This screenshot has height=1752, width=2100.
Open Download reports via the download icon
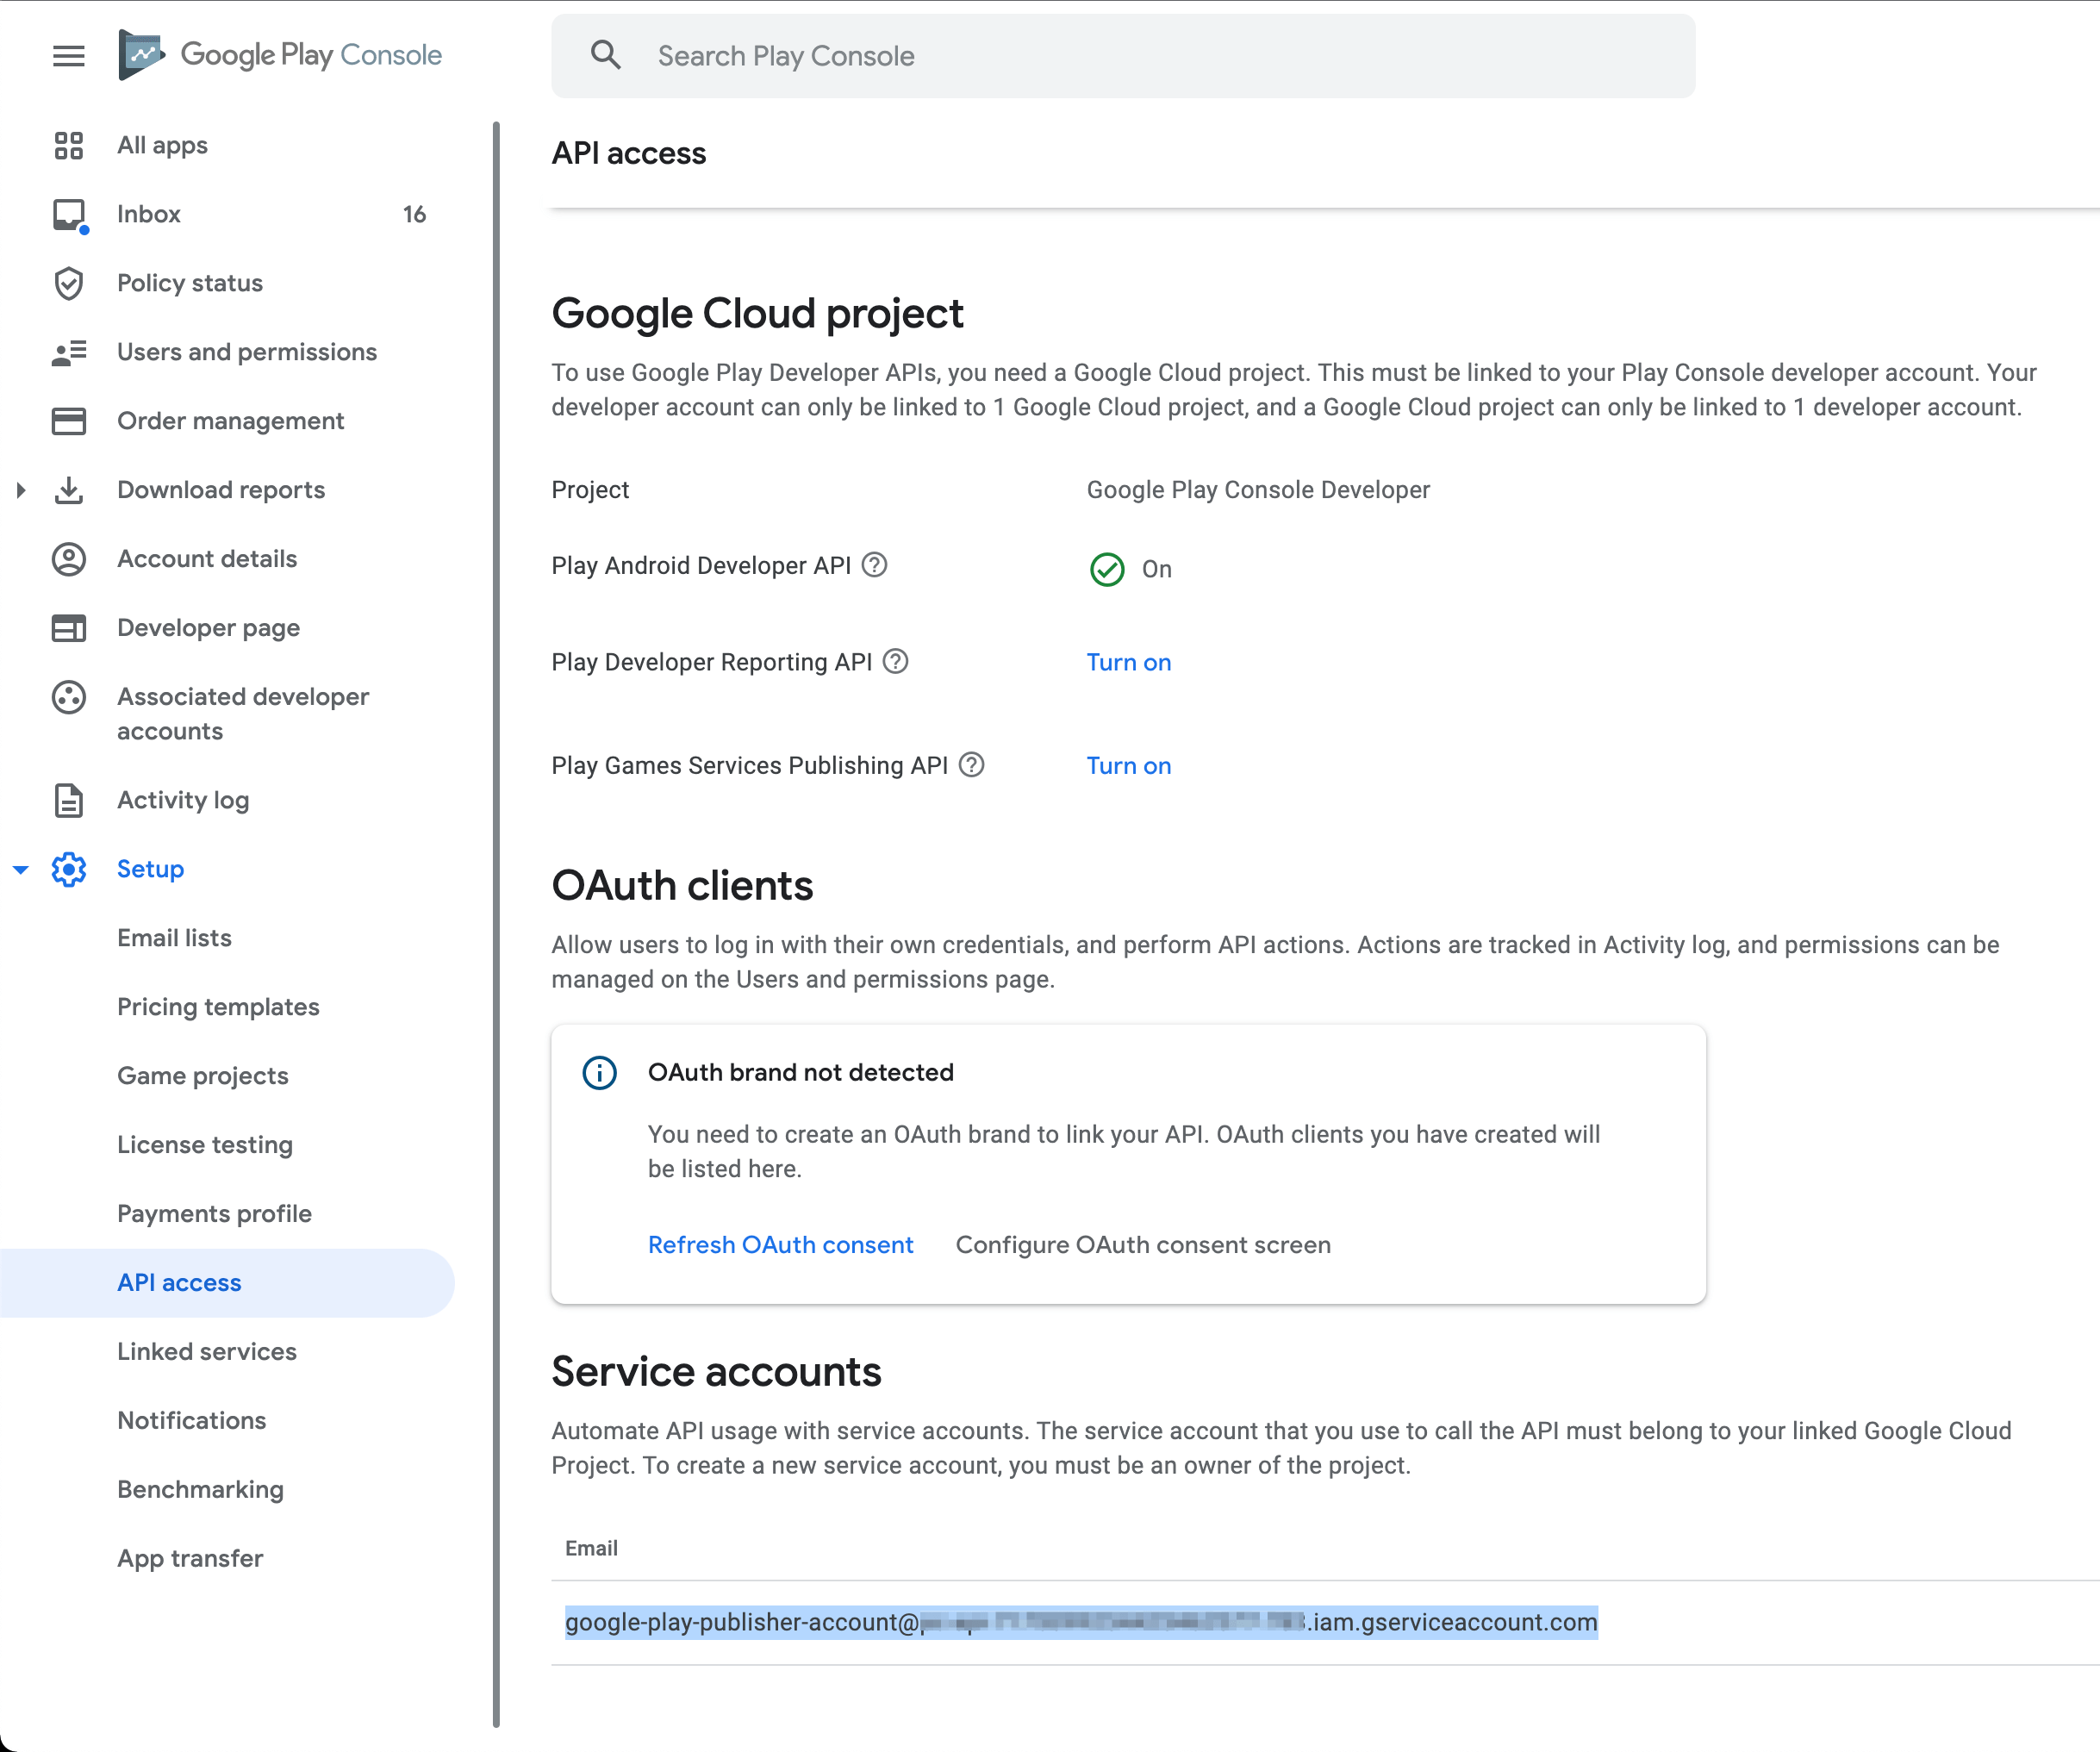68,490
